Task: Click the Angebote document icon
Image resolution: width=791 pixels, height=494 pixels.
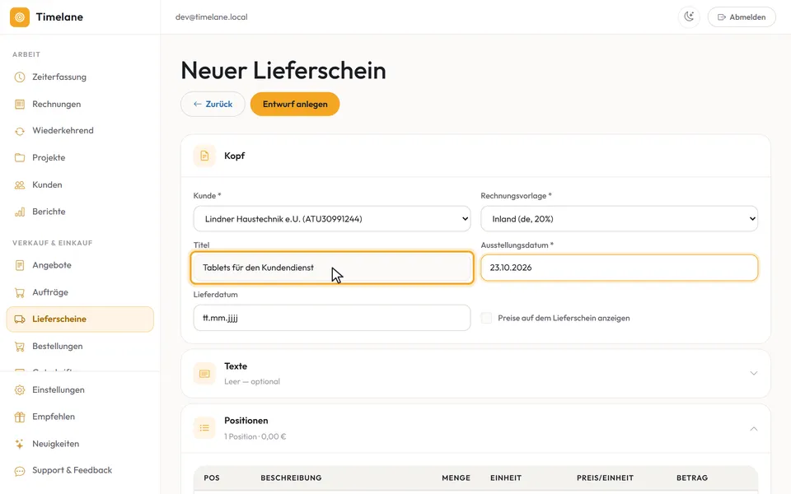Action: (x=20, y=265)
